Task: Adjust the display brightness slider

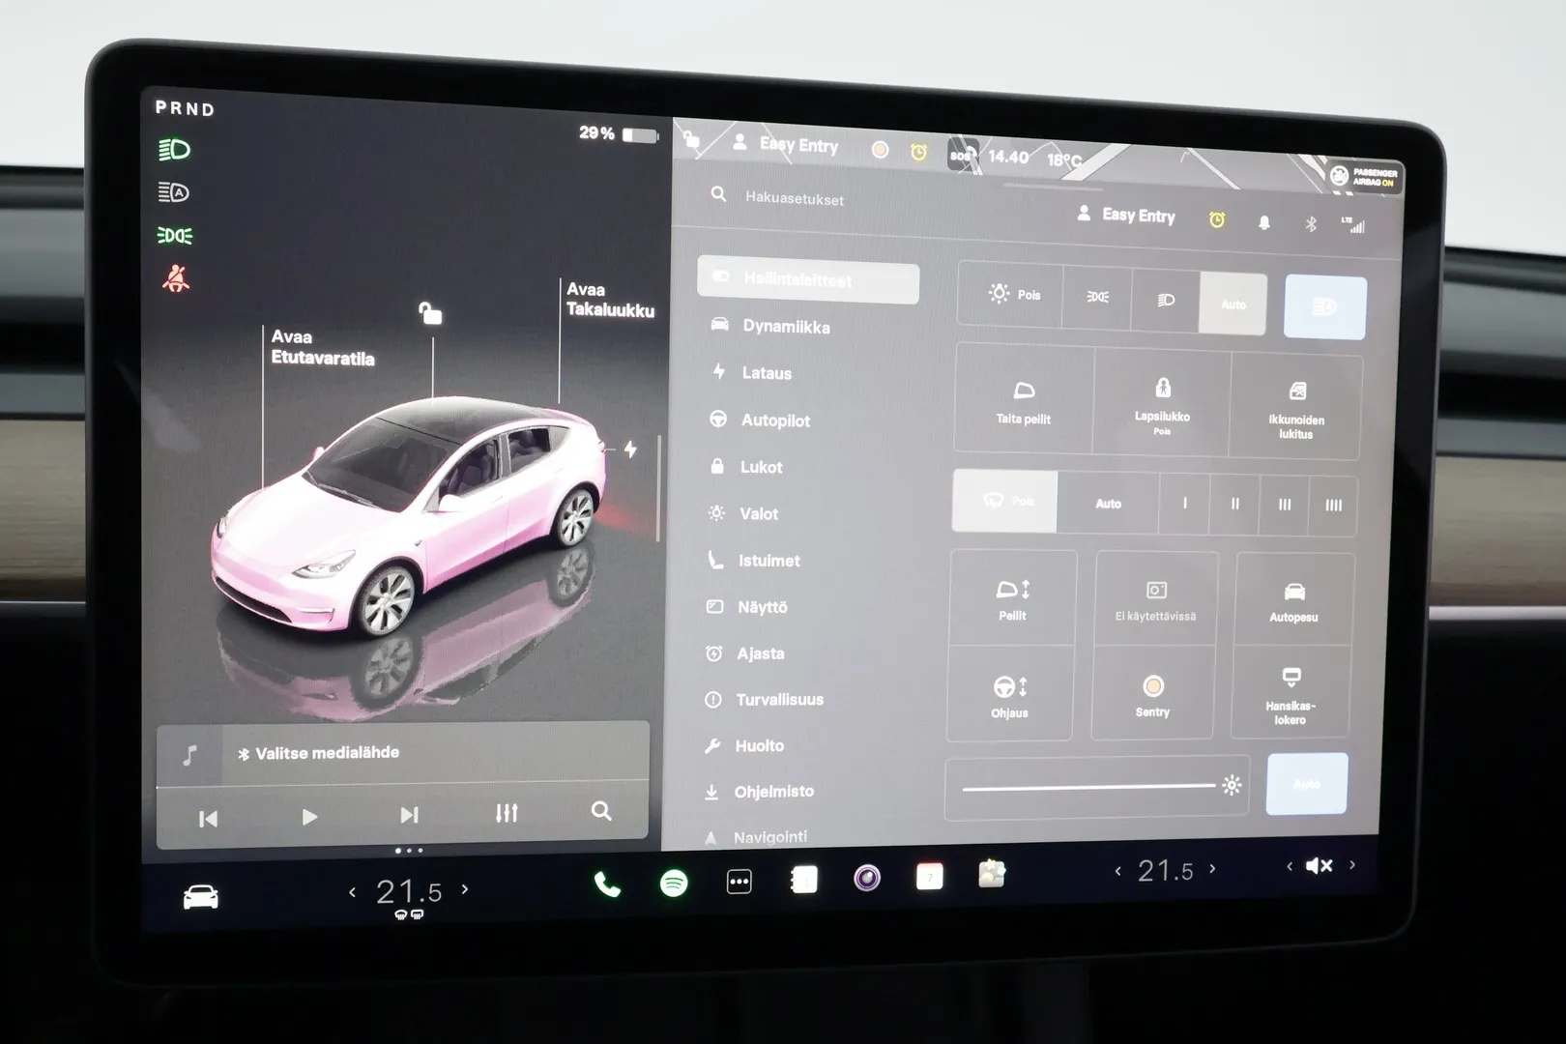Action: (x=1088, y=787)
